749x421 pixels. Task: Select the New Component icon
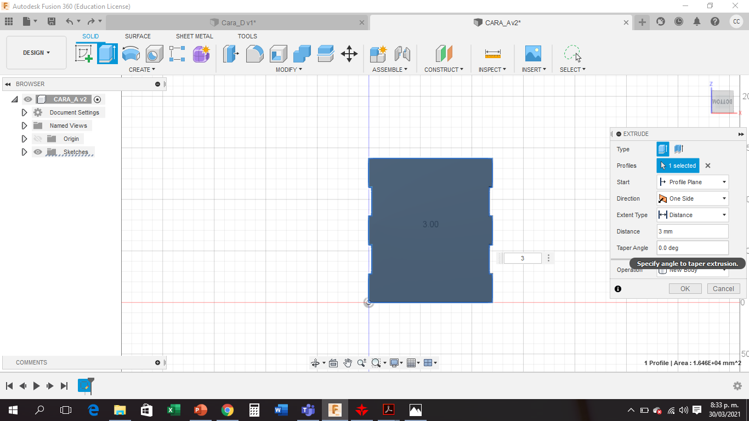[378, 54]
